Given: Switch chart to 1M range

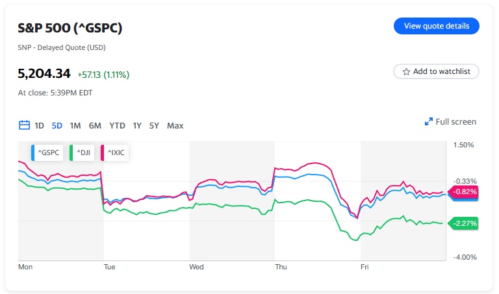Looking at the screenshot, I should point(75,125).
